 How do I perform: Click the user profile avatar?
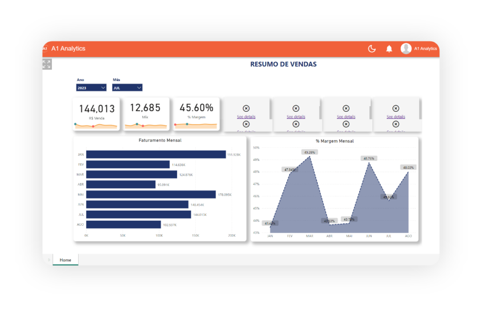[406, 48]
